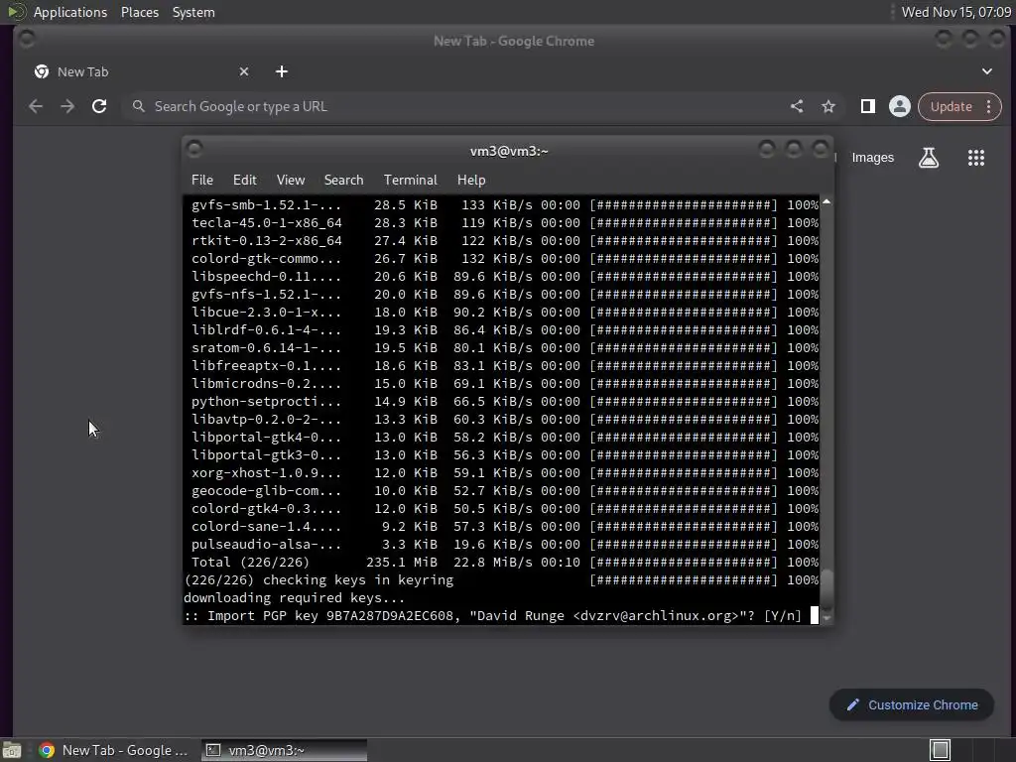
Task: Open Chrome side panel
Action: tap(867, 106)
